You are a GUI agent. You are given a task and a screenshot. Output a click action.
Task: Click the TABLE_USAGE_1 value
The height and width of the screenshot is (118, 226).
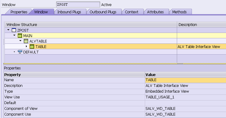tap(160, 97)
